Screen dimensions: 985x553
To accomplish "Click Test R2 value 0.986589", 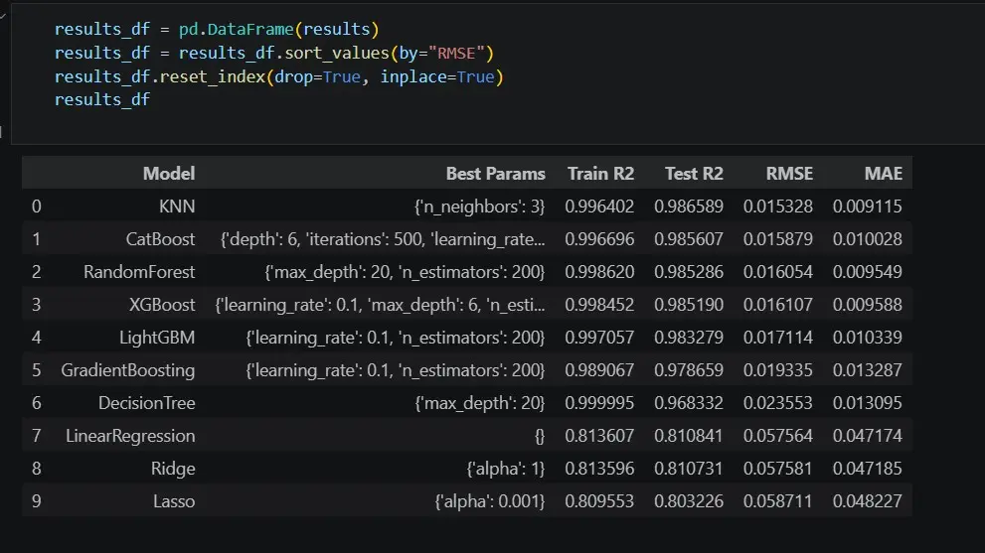I will pyautogui.click(x=689, y=207).
